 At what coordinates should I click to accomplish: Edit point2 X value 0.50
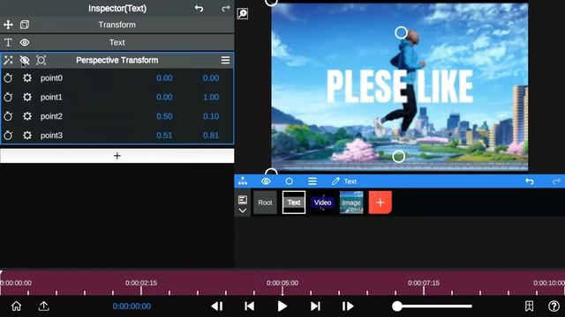click(164, 116)
